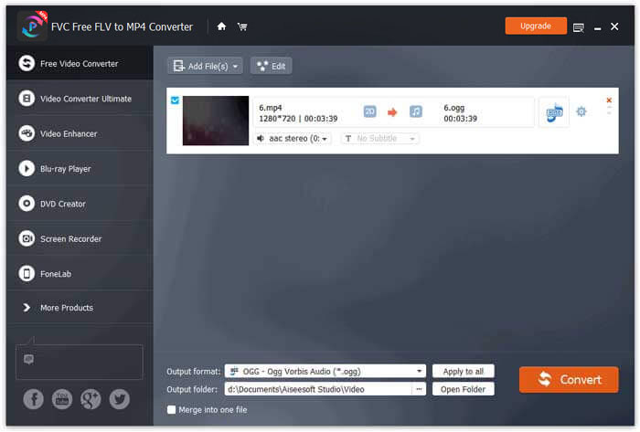Screen dimensions: 640x432
Task: Click the Convert button
Action: (x=569, y=380)
